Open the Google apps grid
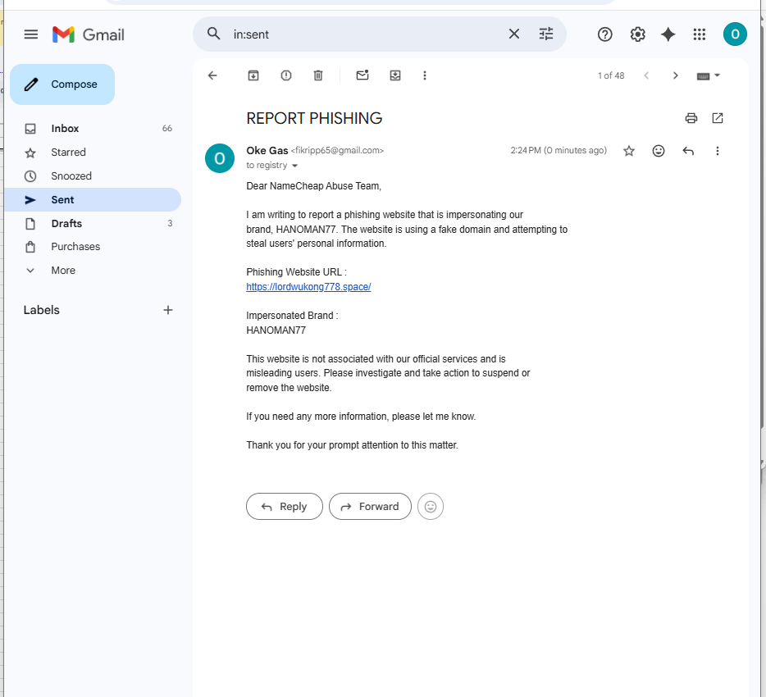Viewport: 766px width, 697px height. (x=699, y=34)
